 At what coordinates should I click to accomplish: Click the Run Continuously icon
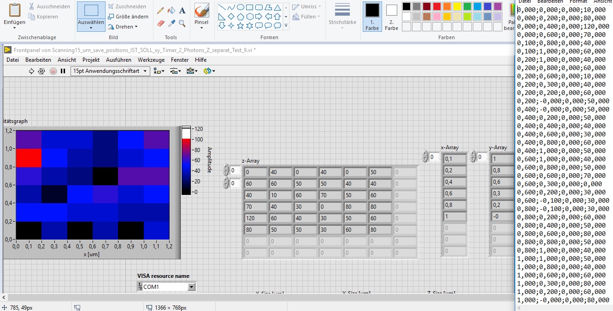[41, 71]
